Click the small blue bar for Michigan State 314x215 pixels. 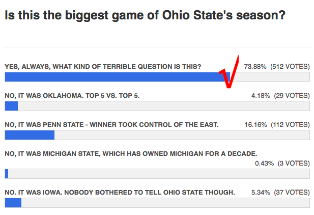point(7,174)
